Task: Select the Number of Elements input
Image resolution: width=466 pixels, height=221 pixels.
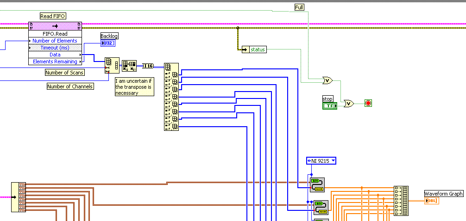Action: click(55, 41)
